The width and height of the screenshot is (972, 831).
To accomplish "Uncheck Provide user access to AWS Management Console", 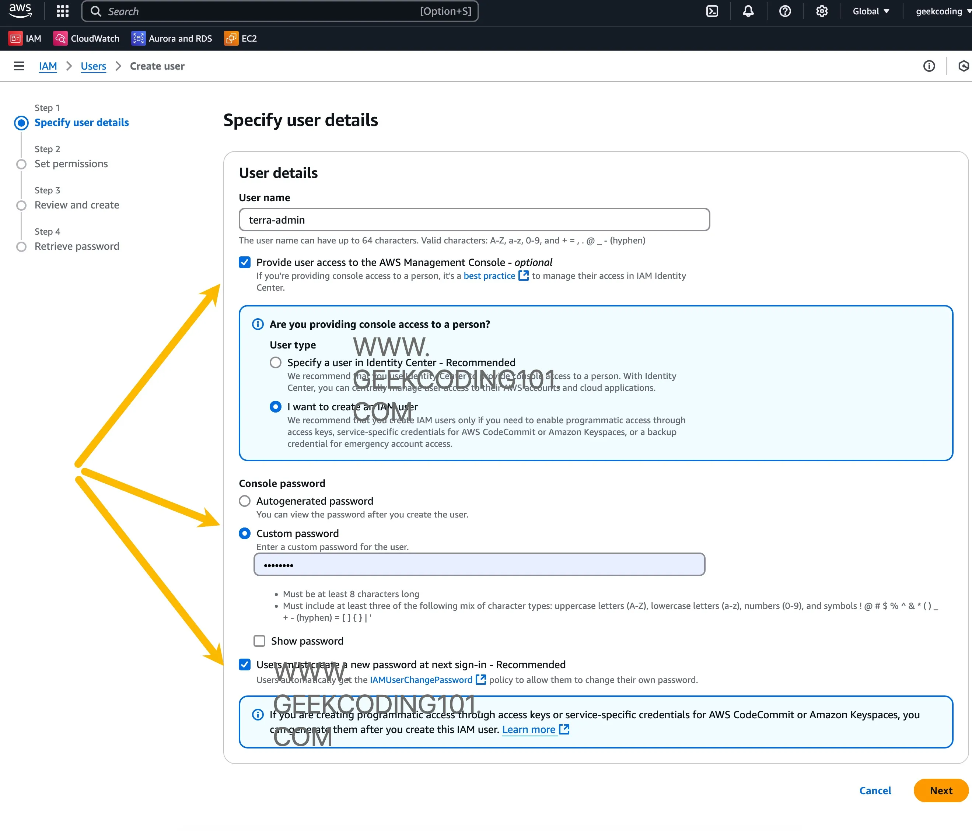I will click(x=244, y=262).
